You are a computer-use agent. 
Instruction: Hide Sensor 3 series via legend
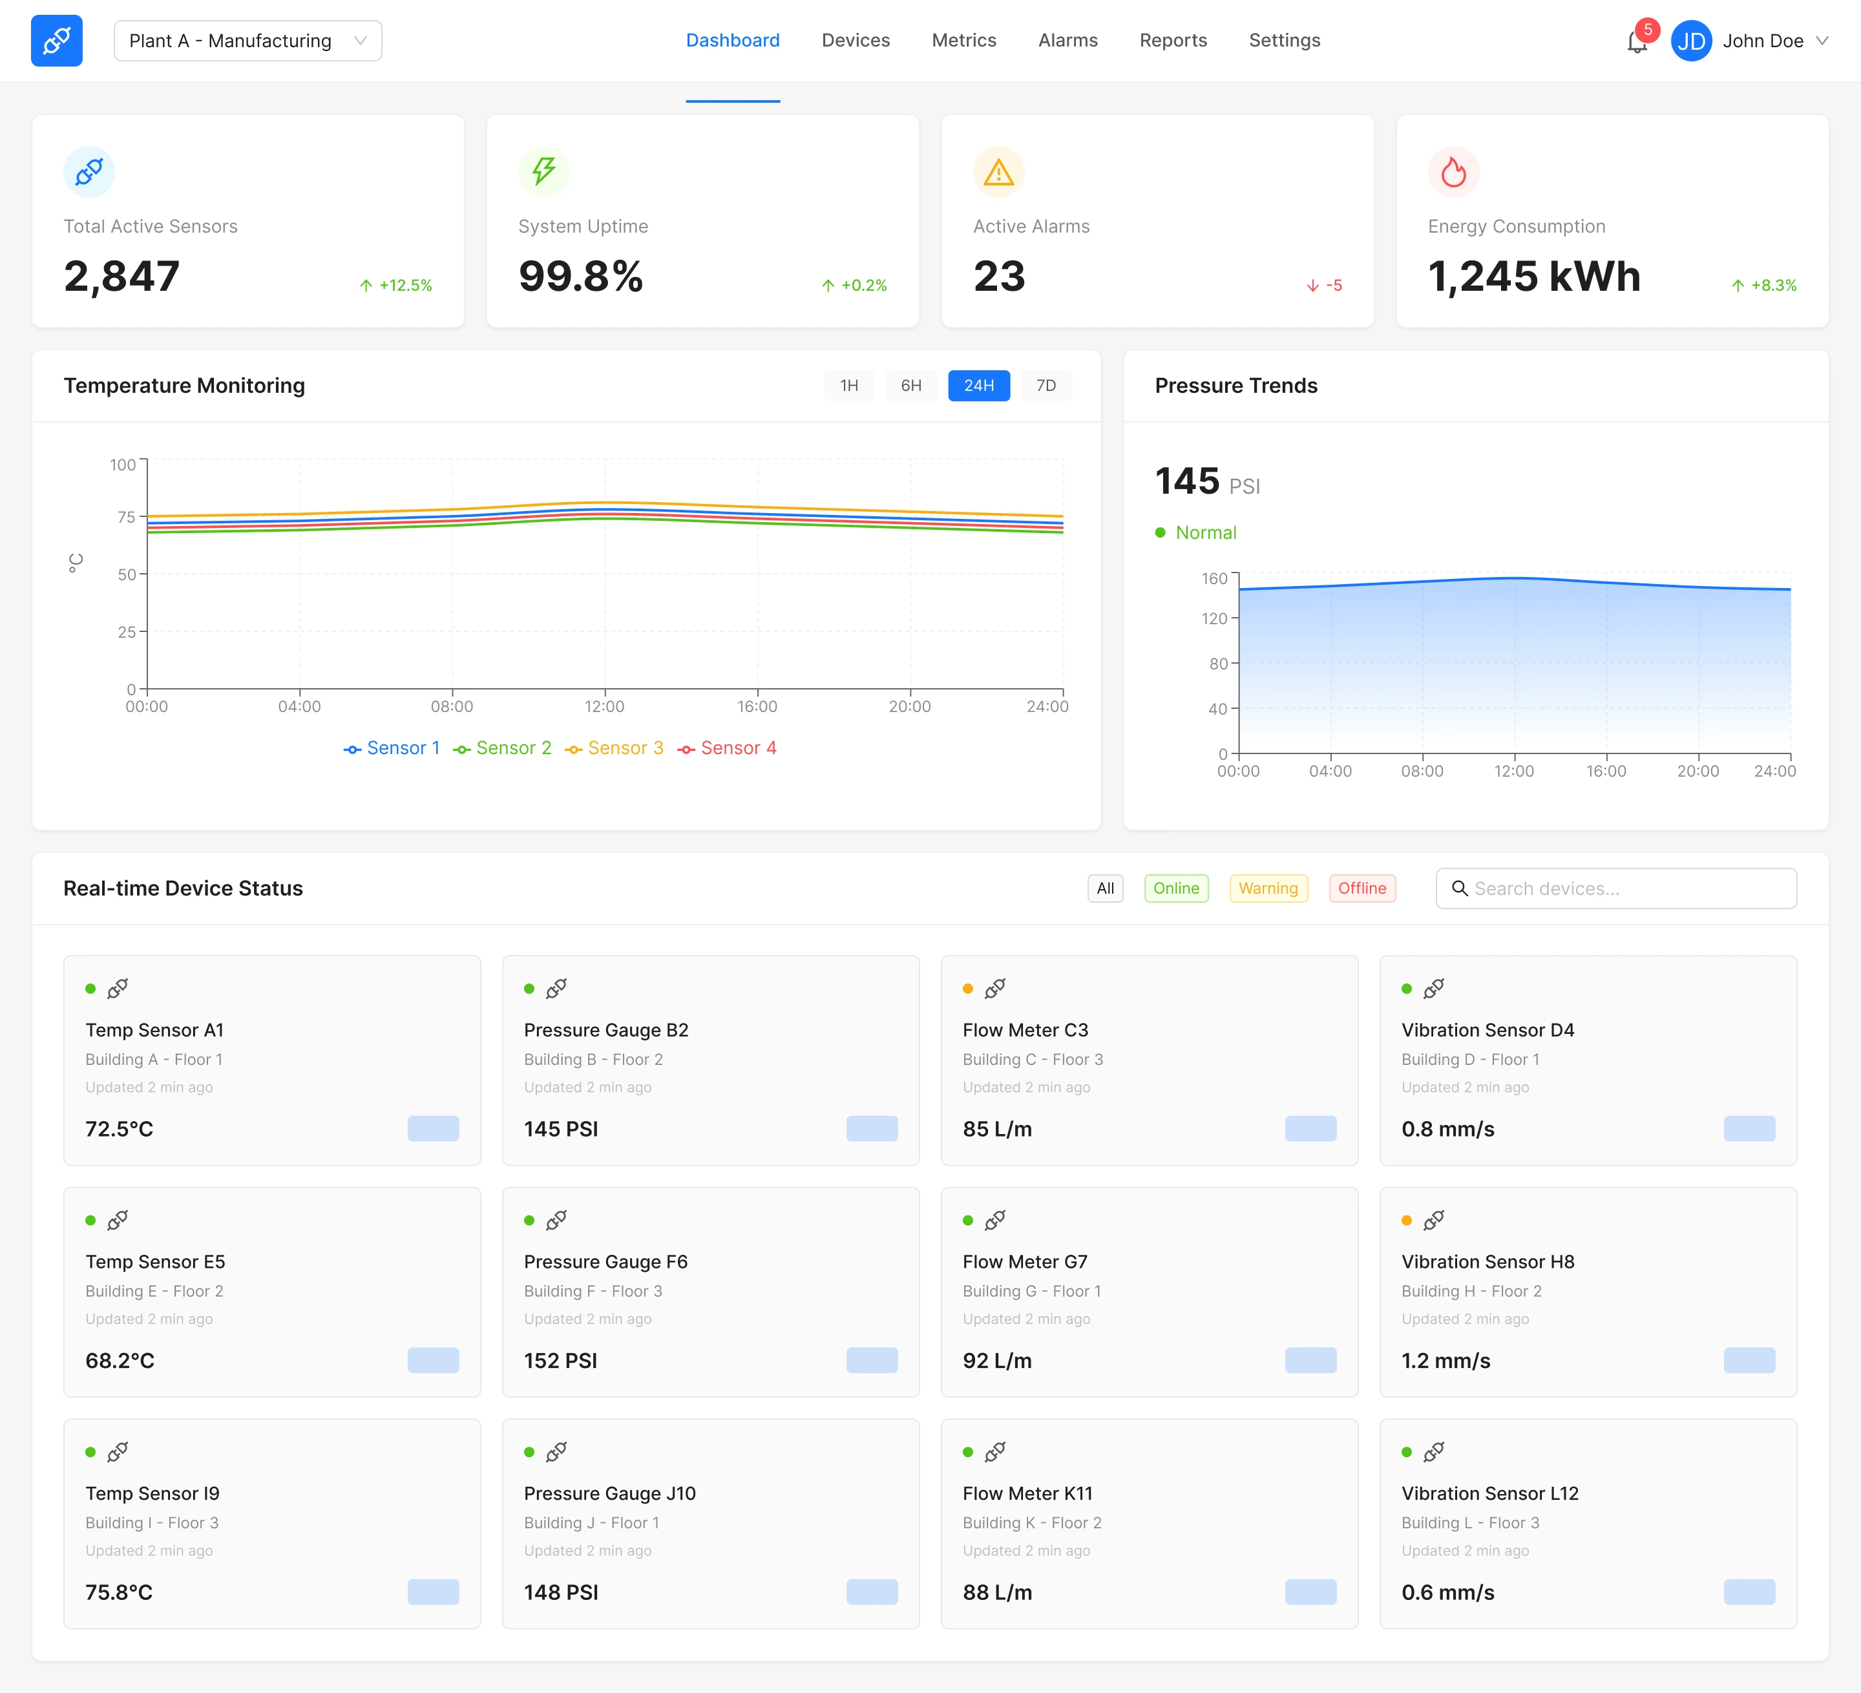pyautogui.click(x=614, y=748)
